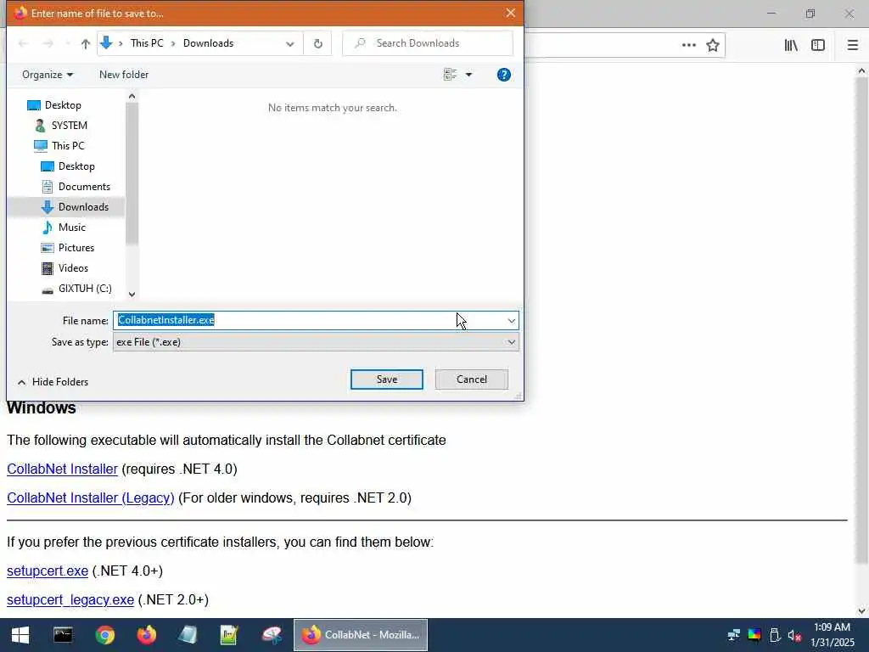The width and height of the screenshot is (869, 652).
Task: Go forward in the save dialog
Action: (48, 43)
